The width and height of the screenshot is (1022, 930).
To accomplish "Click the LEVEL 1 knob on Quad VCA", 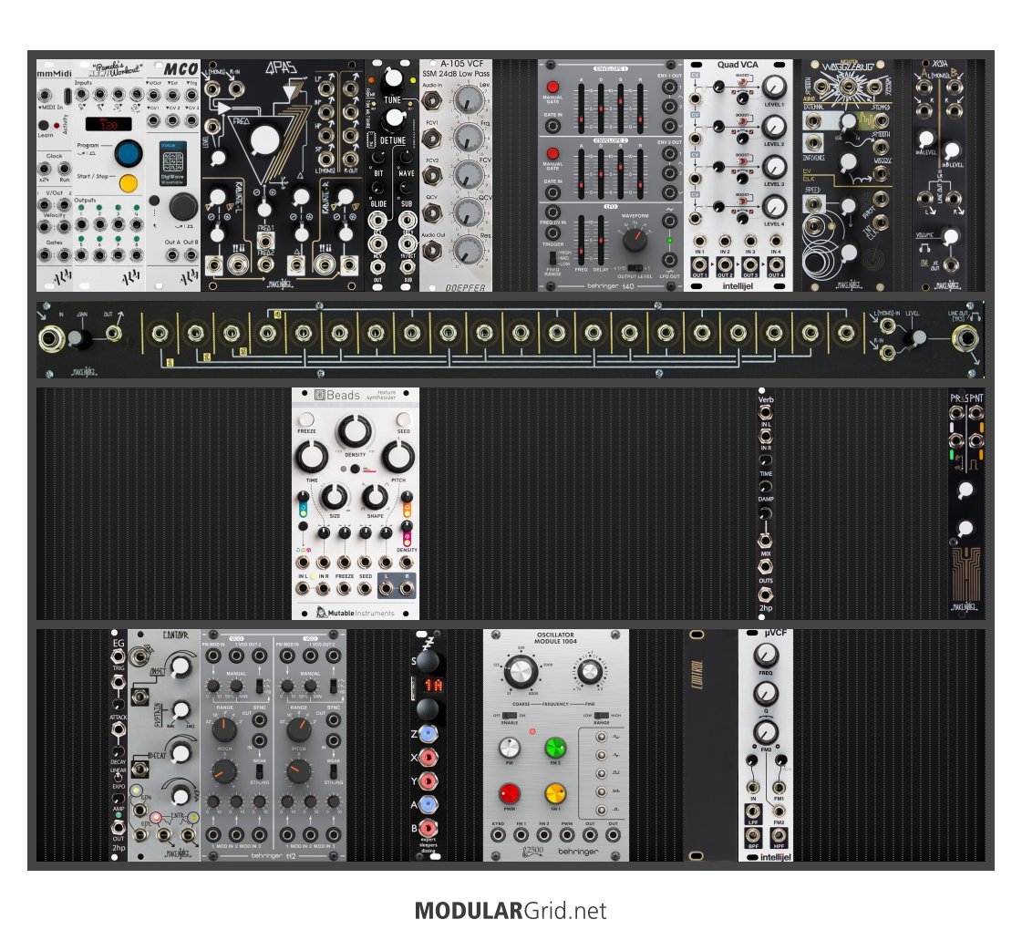I will [x=773, y=88].
